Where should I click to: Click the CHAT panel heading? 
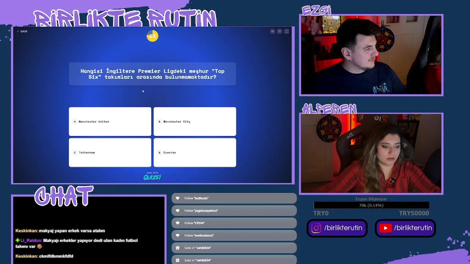click(x=64, y=196)
